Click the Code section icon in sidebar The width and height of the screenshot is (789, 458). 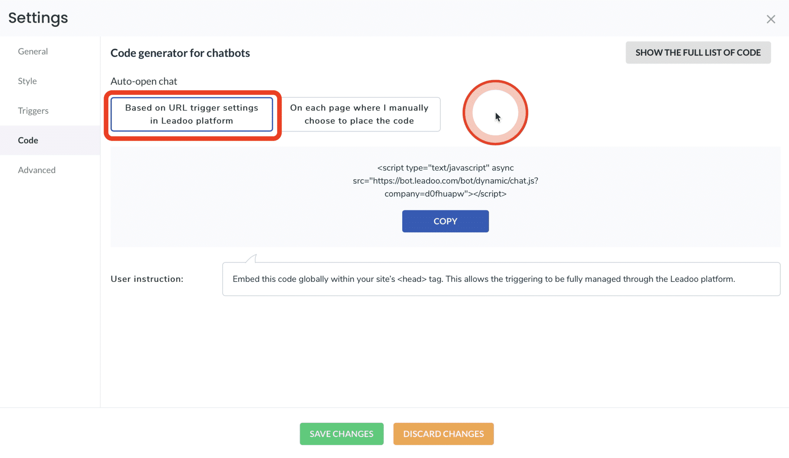(28, 140)
